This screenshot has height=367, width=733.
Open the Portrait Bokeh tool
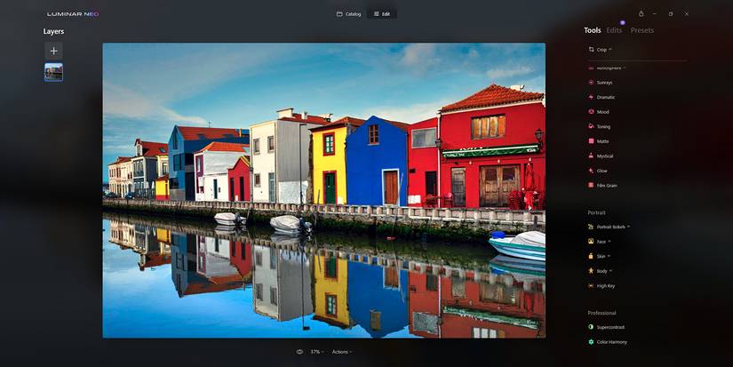pos(610,227)
